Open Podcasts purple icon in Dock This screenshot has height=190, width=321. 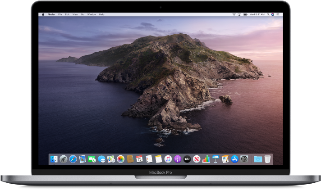(178, 159)
